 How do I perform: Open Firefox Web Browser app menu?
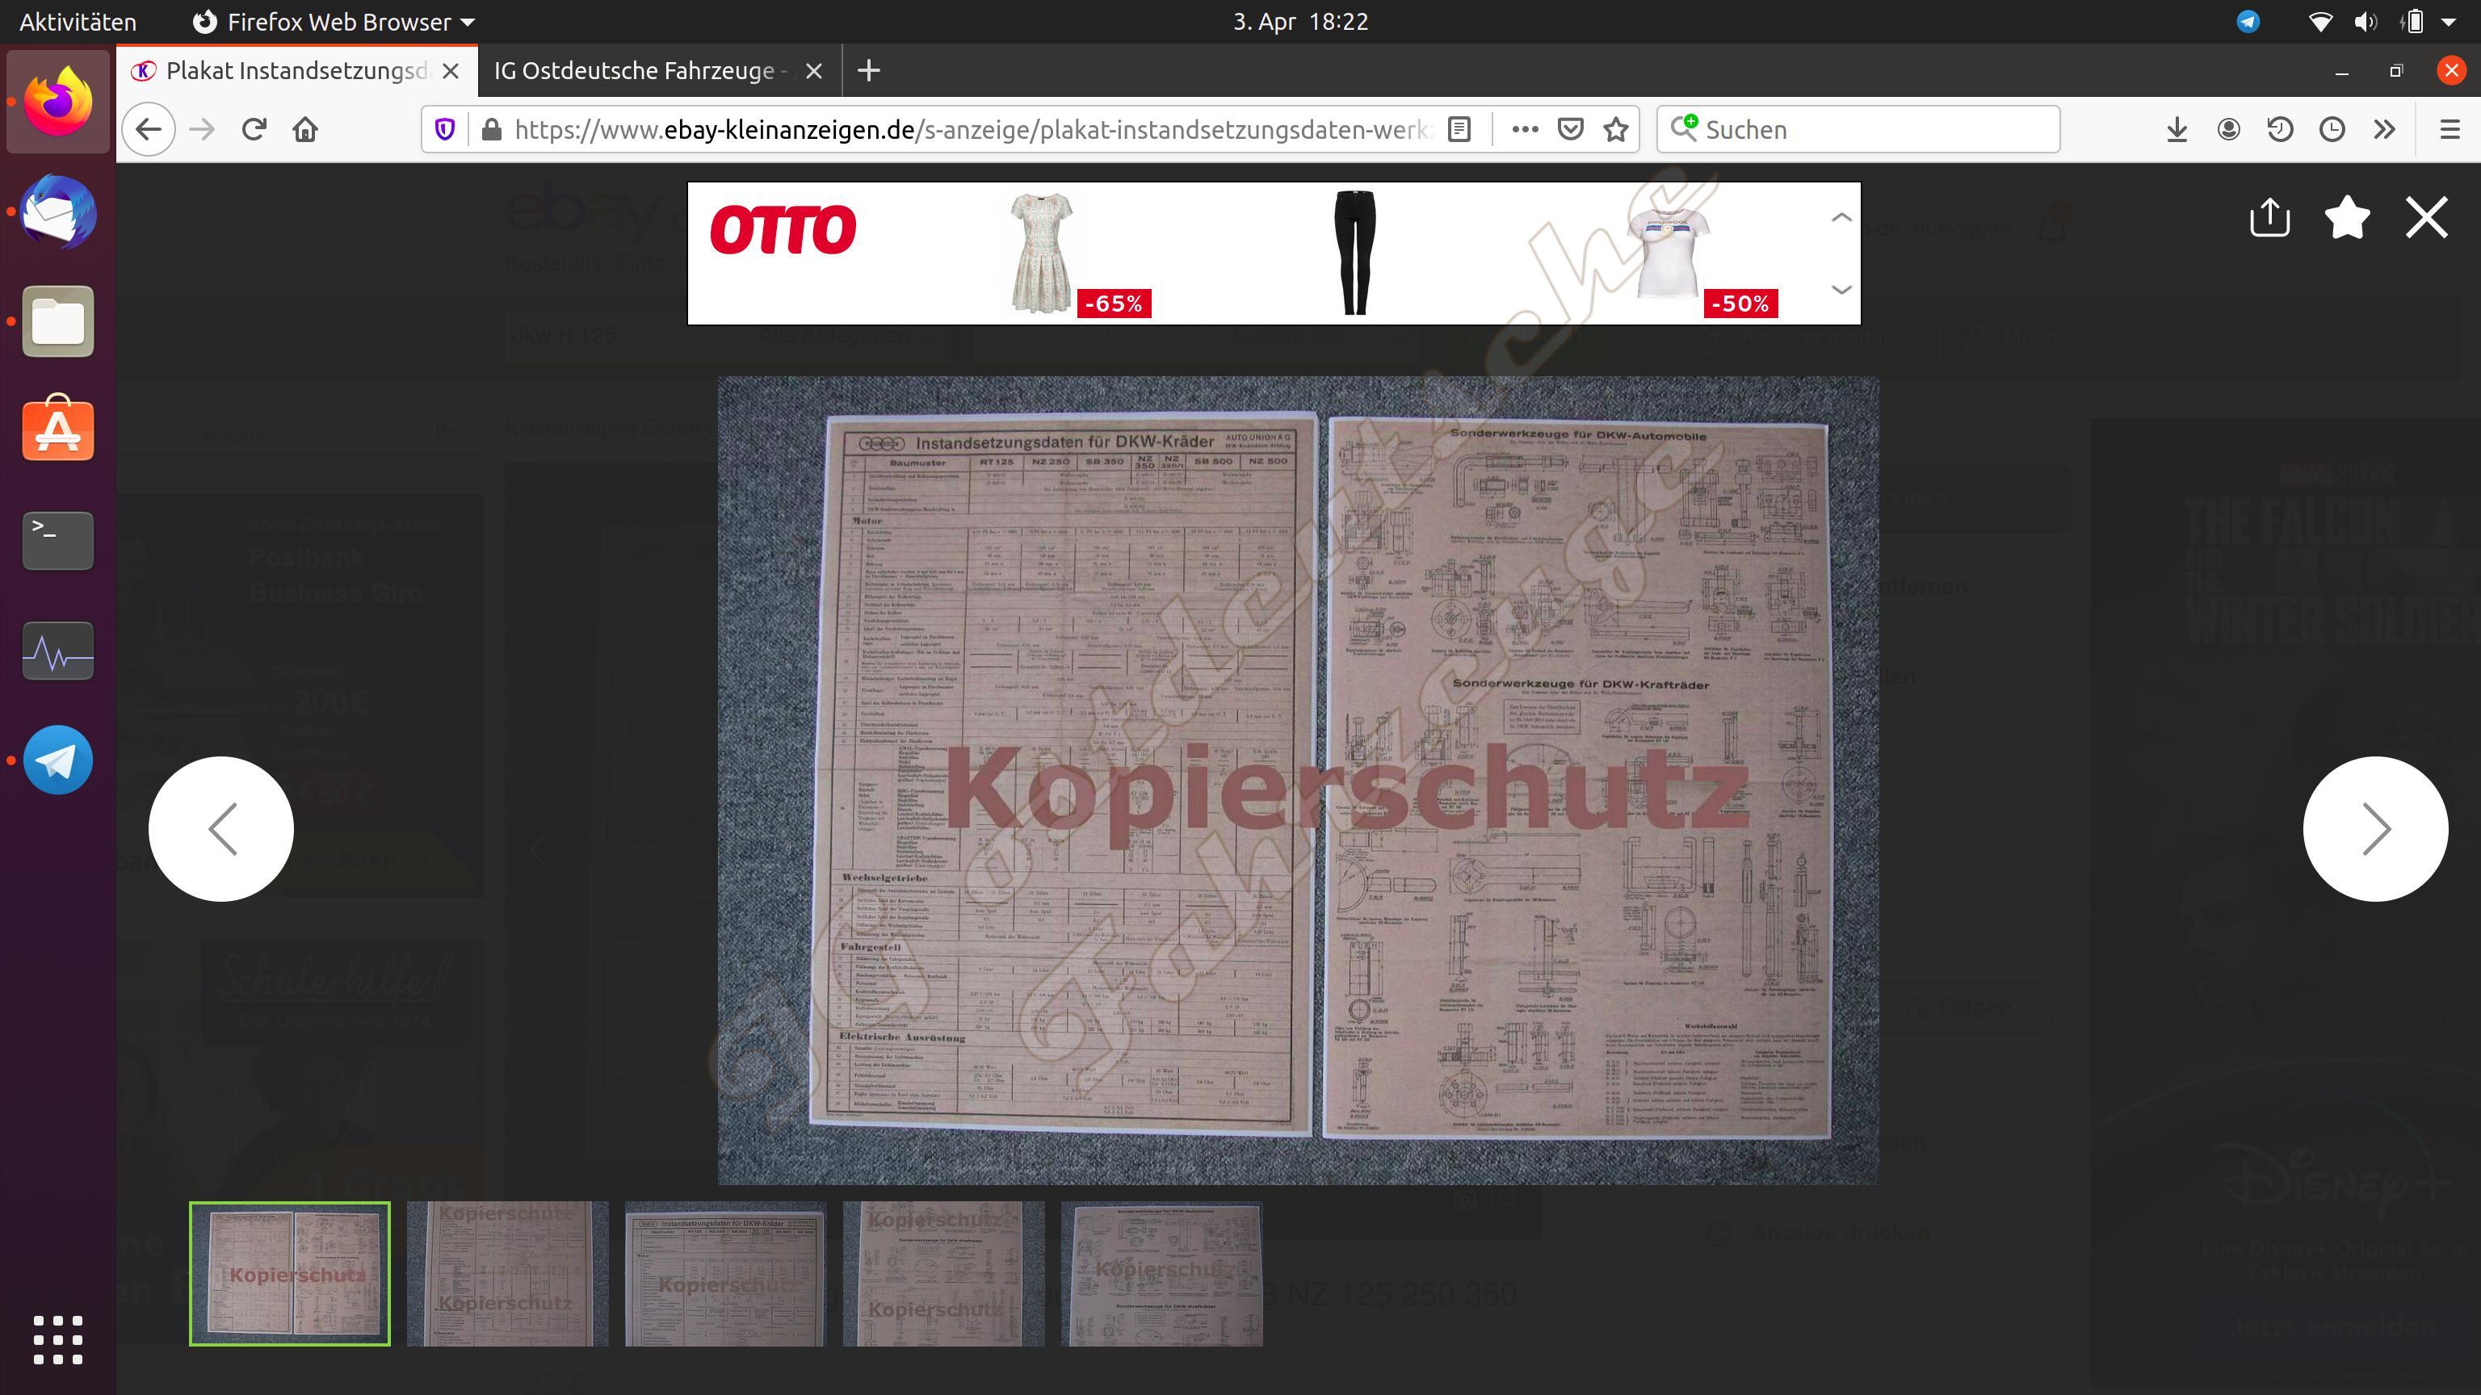coord(334,21)
